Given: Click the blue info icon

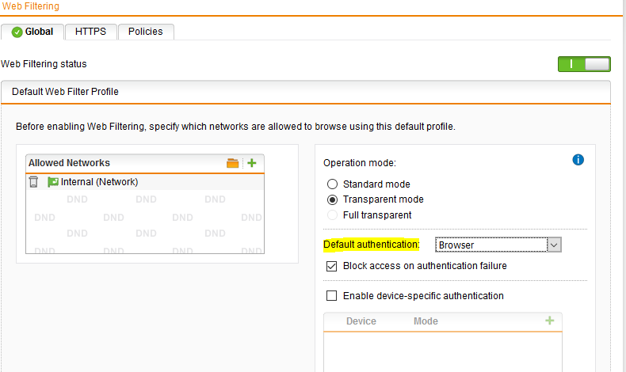Looking at the screenshot, I should [x=578, y=160].
